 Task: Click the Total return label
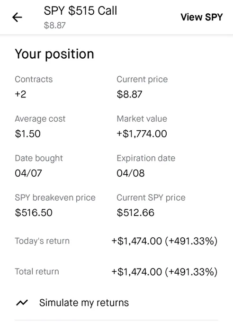37,272
